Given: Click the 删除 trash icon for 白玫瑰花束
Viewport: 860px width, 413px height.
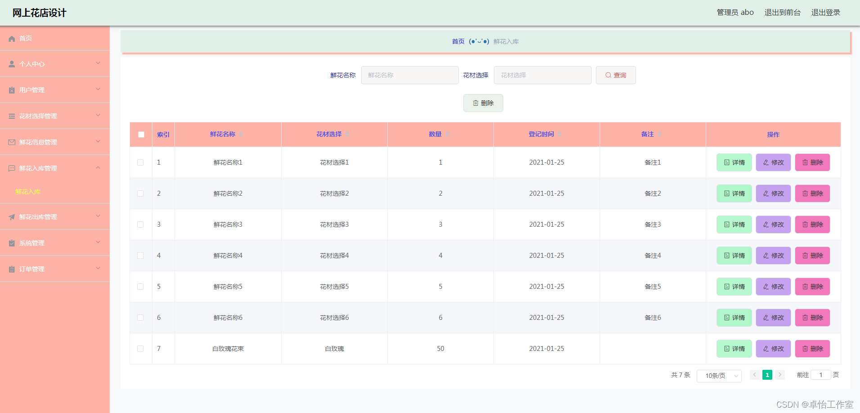Looking at the screenshot, I should pos(805,348).
